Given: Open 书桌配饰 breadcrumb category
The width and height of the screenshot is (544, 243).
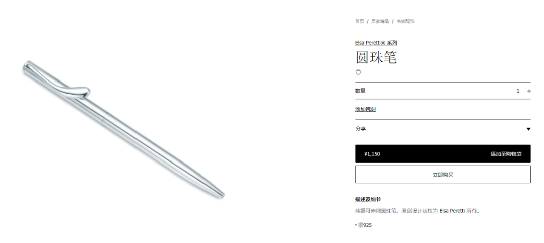Looking at the screenshot, I should [x=405, y=21].
